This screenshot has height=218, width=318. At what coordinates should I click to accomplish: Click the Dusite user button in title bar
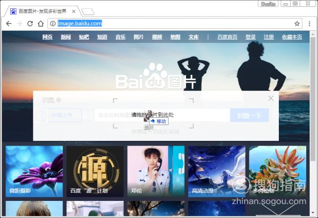coord(268,4)
